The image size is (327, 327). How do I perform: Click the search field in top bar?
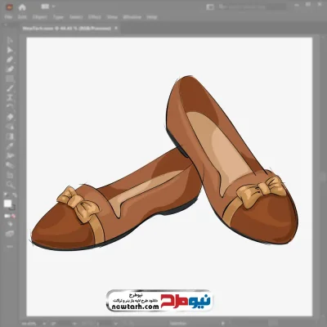pyautogui.click(x=252, y=7)
